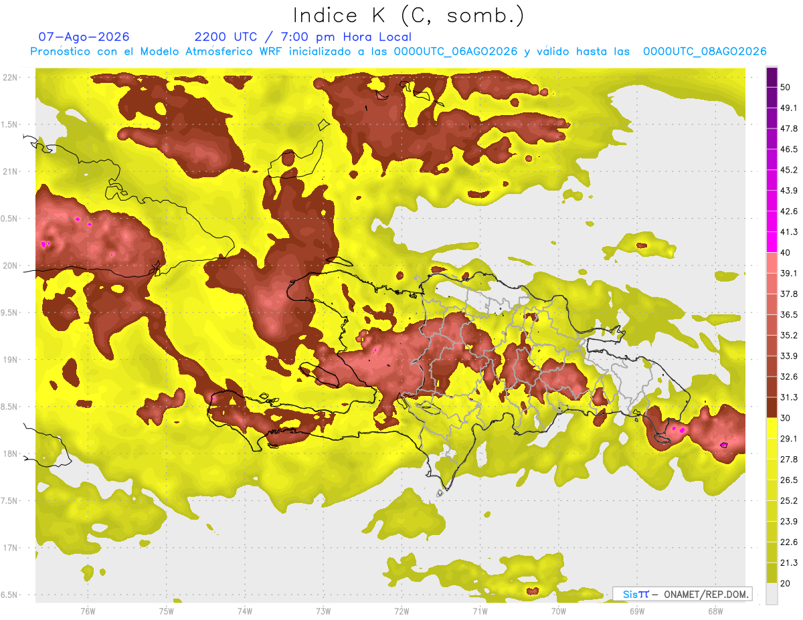Select the legend swatch between 42.6 and 43.9

coord(772,201)
